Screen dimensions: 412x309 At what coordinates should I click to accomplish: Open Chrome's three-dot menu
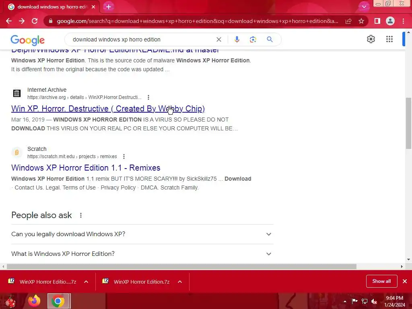pyautogui.click(x=403, y=21)
